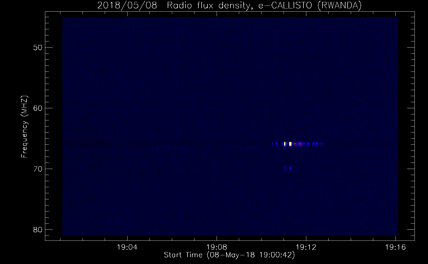
Task: Click the 'Start Time (08-May-18 19:00:42)' label
Action: click(x=229, y=255)
